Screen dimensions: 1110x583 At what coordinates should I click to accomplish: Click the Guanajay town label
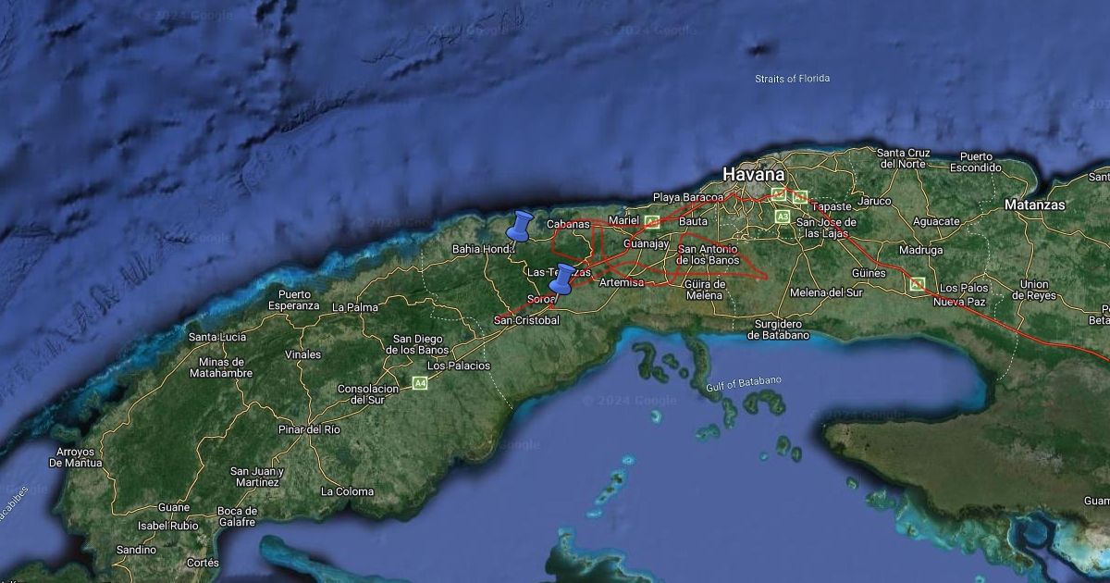(x=647, y=243)
